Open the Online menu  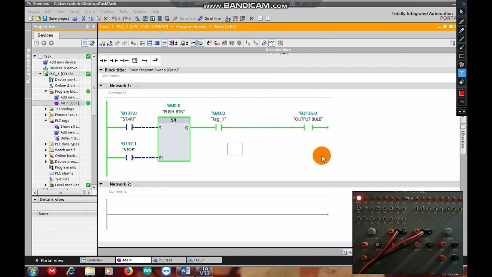(x=90, y=12)
